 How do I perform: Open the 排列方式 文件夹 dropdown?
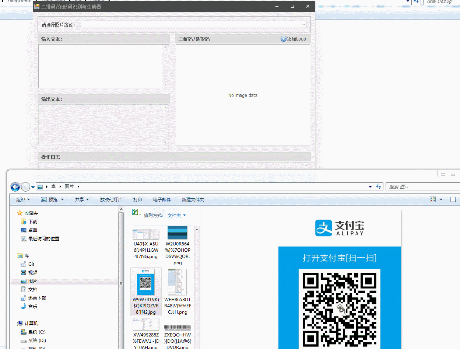coord(176,215)
